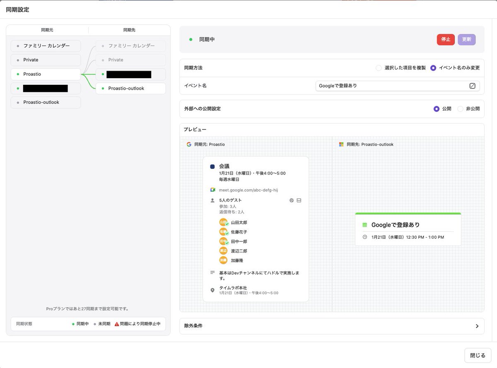Click the 閉じる button
Image resolution: width=497 pixels, height=368 pixels.
point(478,355)
